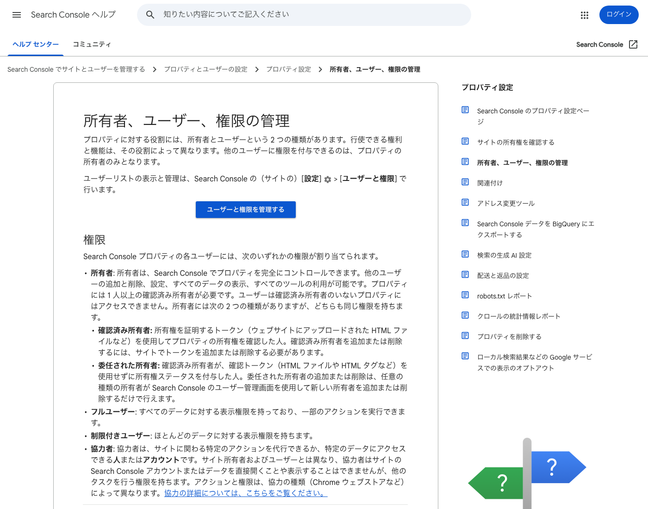648x509 pixels.
Task: Click the page title 所有者、ユーザー、権限の管理
Action: click(187, 121)
